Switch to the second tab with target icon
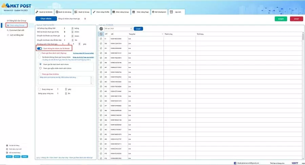The height and width of the screenshot is (165, 305). click(63, 12)
